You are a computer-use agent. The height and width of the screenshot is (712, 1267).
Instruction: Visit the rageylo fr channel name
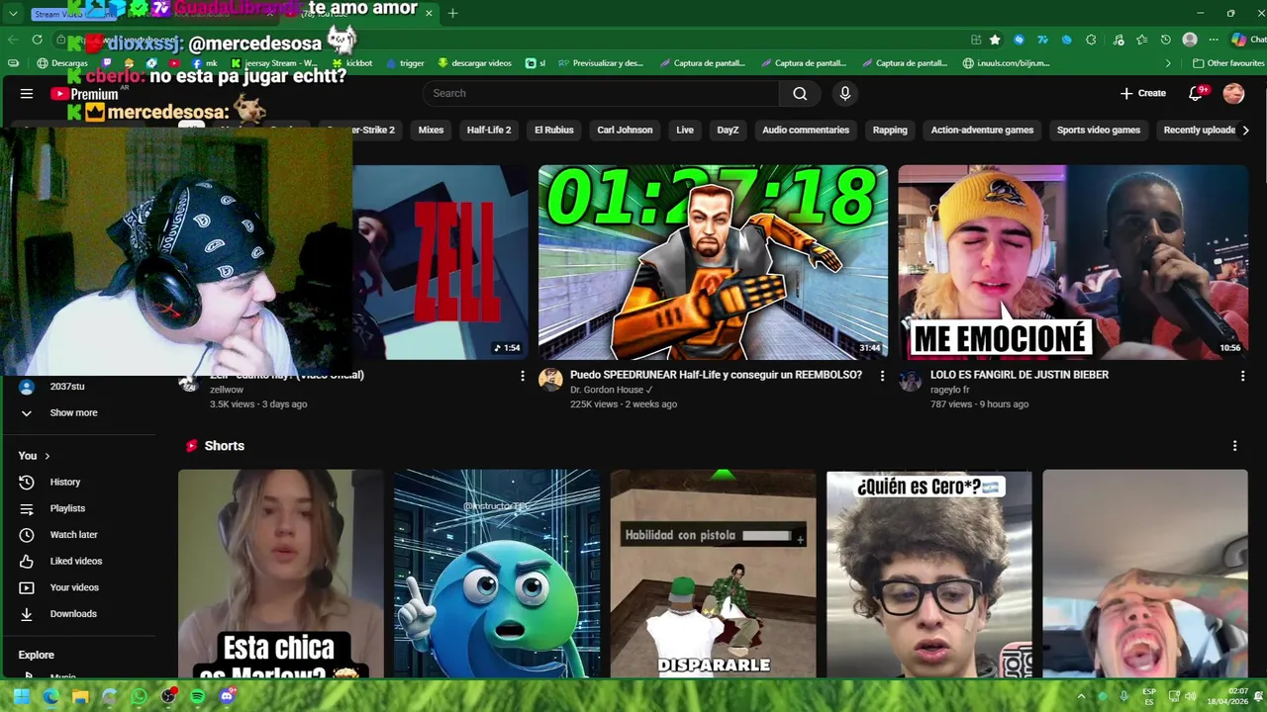(950, 390)
